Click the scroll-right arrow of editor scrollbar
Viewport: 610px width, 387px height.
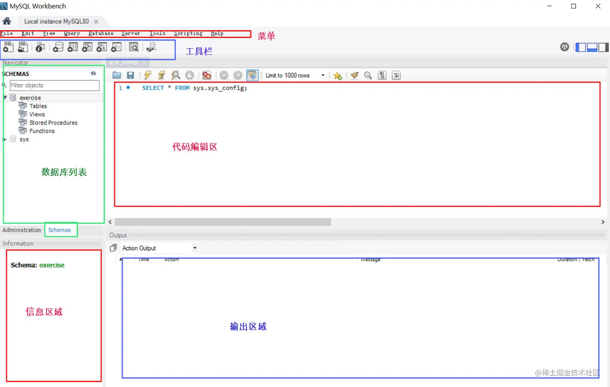tap(603, 222)
